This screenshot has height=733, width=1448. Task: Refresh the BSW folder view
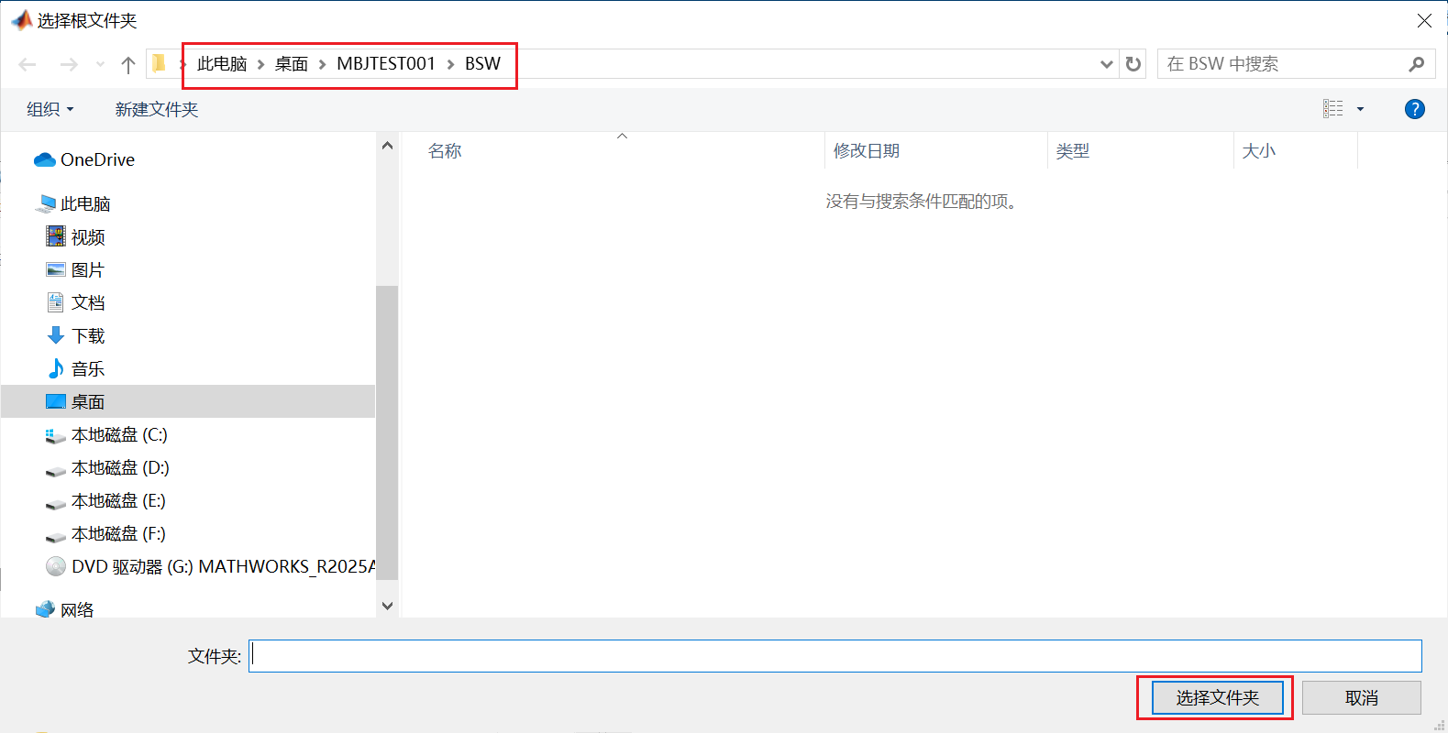tap(1133, 64)
